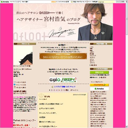Screen dimensions: 128x128
Task: Open the いつも post title
Action: 47,97
